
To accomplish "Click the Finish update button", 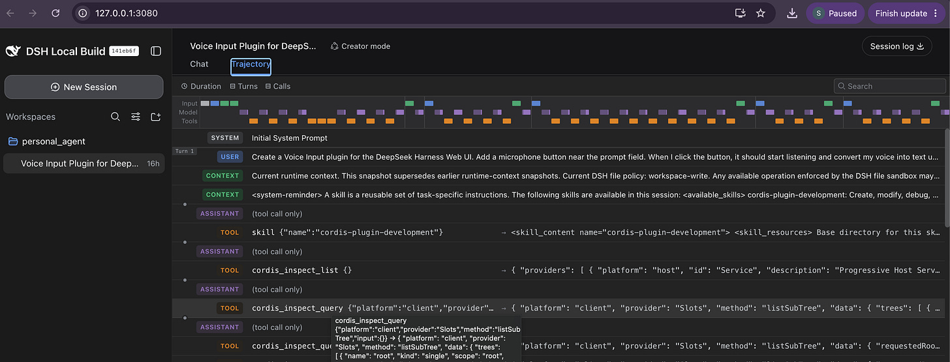I will click(907, 13).
